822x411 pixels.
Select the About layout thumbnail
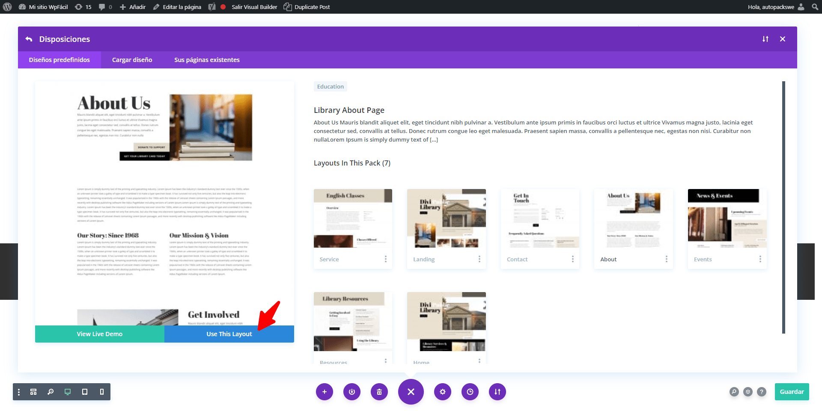[634, 219]
